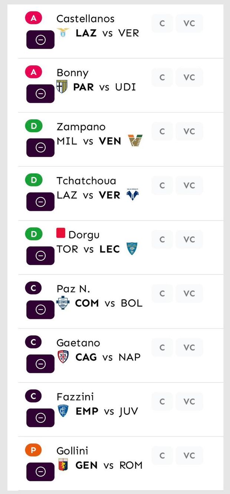Screen dimensions: 230x494
Task: Click the green D badge beside Tchatchoua
Action: click(x=33, y=181)
